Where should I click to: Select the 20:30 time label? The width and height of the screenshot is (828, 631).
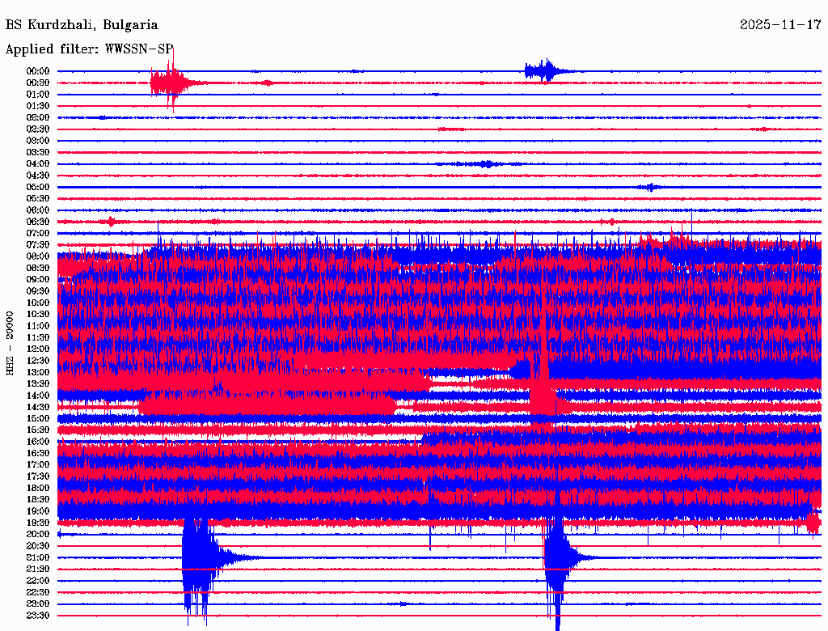click(x=38, y=546)
